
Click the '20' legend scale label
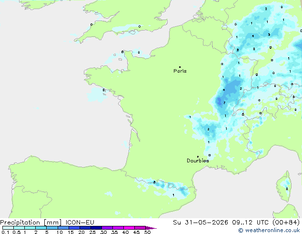point(81,232)
